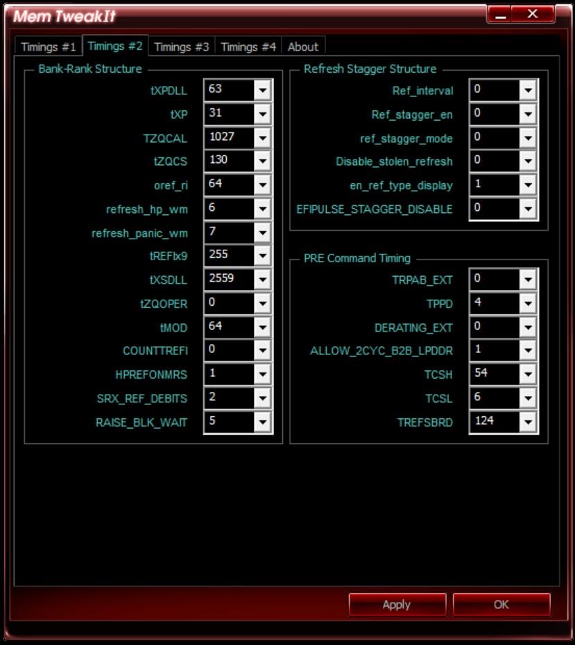The height and width of the screenshot is (645, 575).
Task: Expand the tMOD dropdown list
Action: 262,327
